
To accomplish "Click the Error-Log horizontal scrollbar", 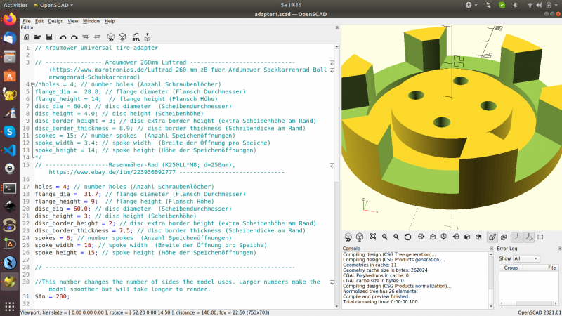I will (x=529, y=303).
